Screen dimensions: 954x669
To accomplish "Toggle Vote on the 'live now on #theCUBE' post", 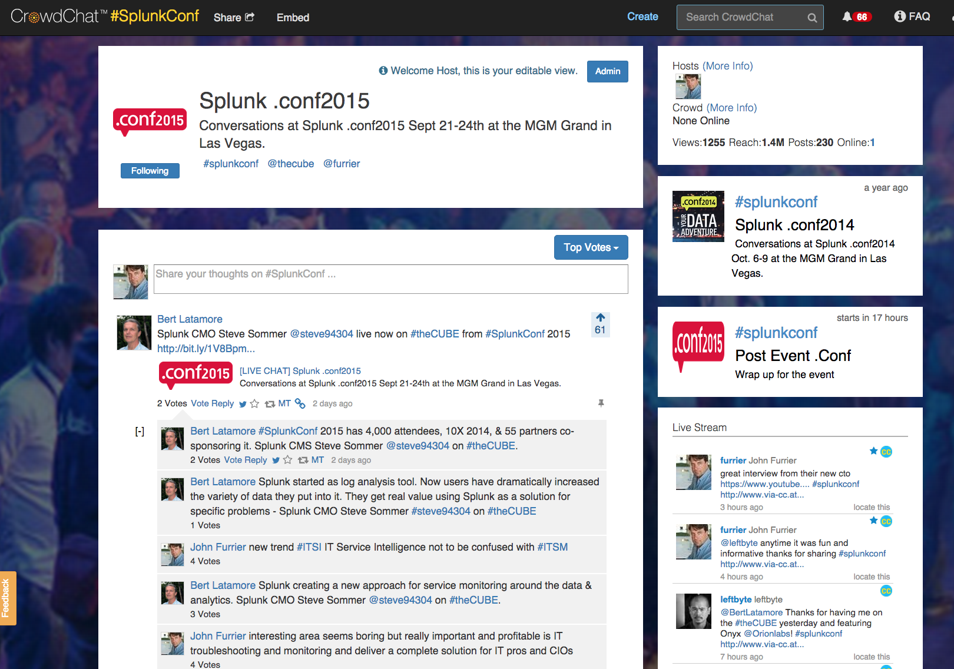I will tap(200, 403).
